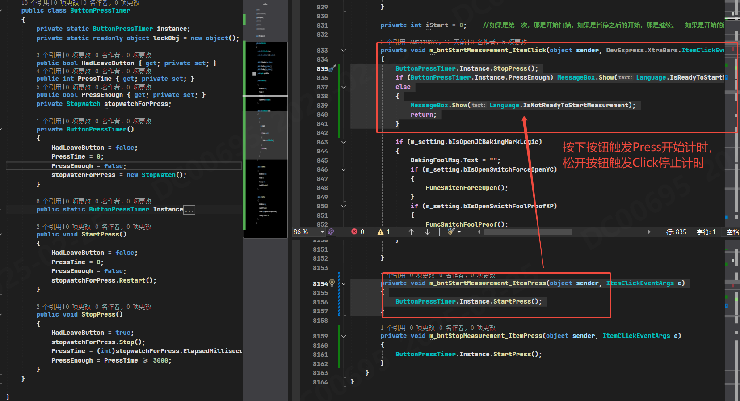Screen dimensions: 740x401
Task: Collapse the if block at line 850
Action: [344, 207]
